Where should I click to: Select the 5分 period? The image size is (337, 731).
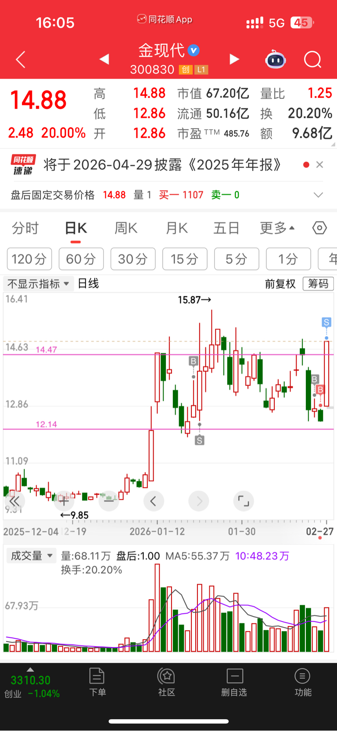237,259
